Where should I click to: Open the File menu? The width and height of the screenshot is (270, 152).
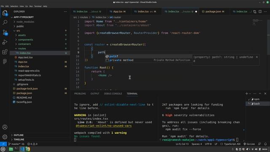point(2,6)
